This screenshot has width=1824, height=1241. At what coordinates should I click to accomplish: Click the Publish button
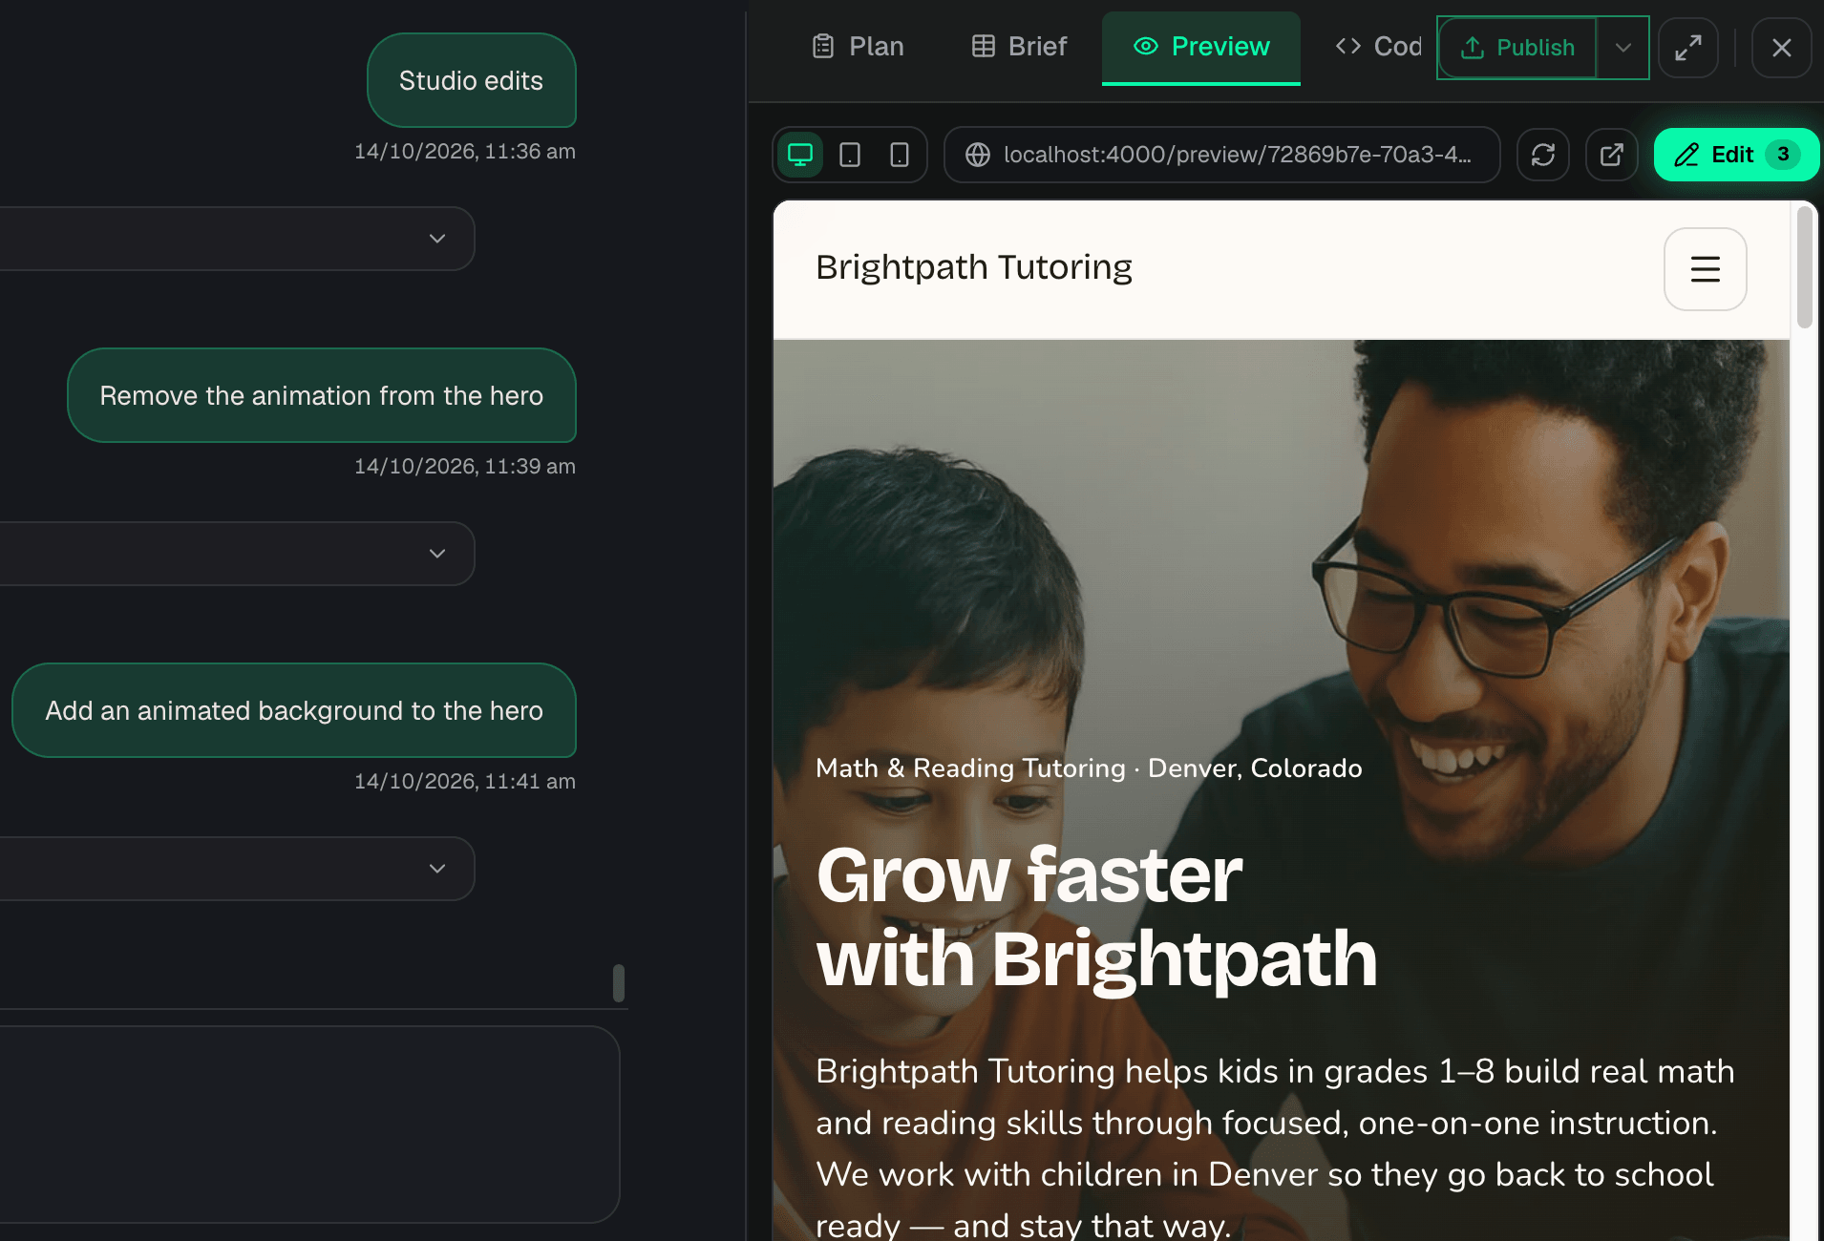tap(1518, 48)
